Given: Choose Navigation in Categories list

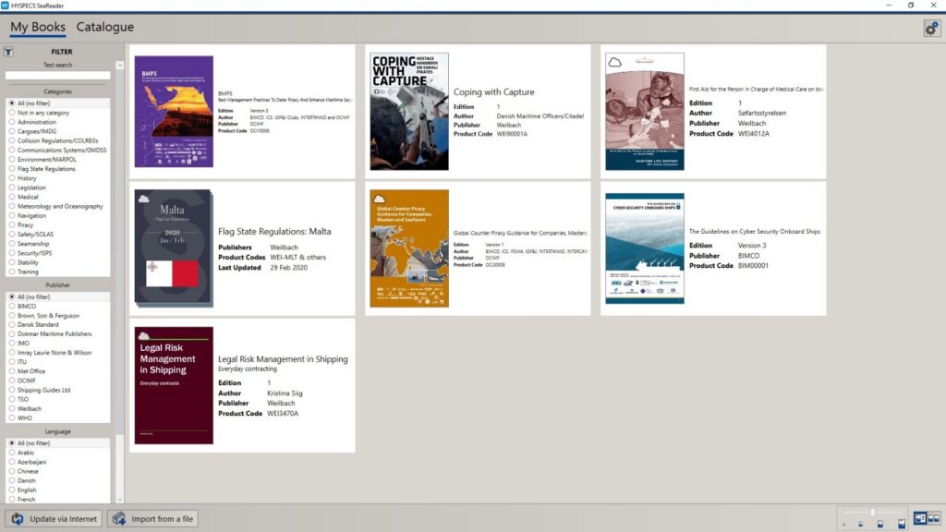Looking at the screenshot, I should pyautogui.click(x=32, y=215).
